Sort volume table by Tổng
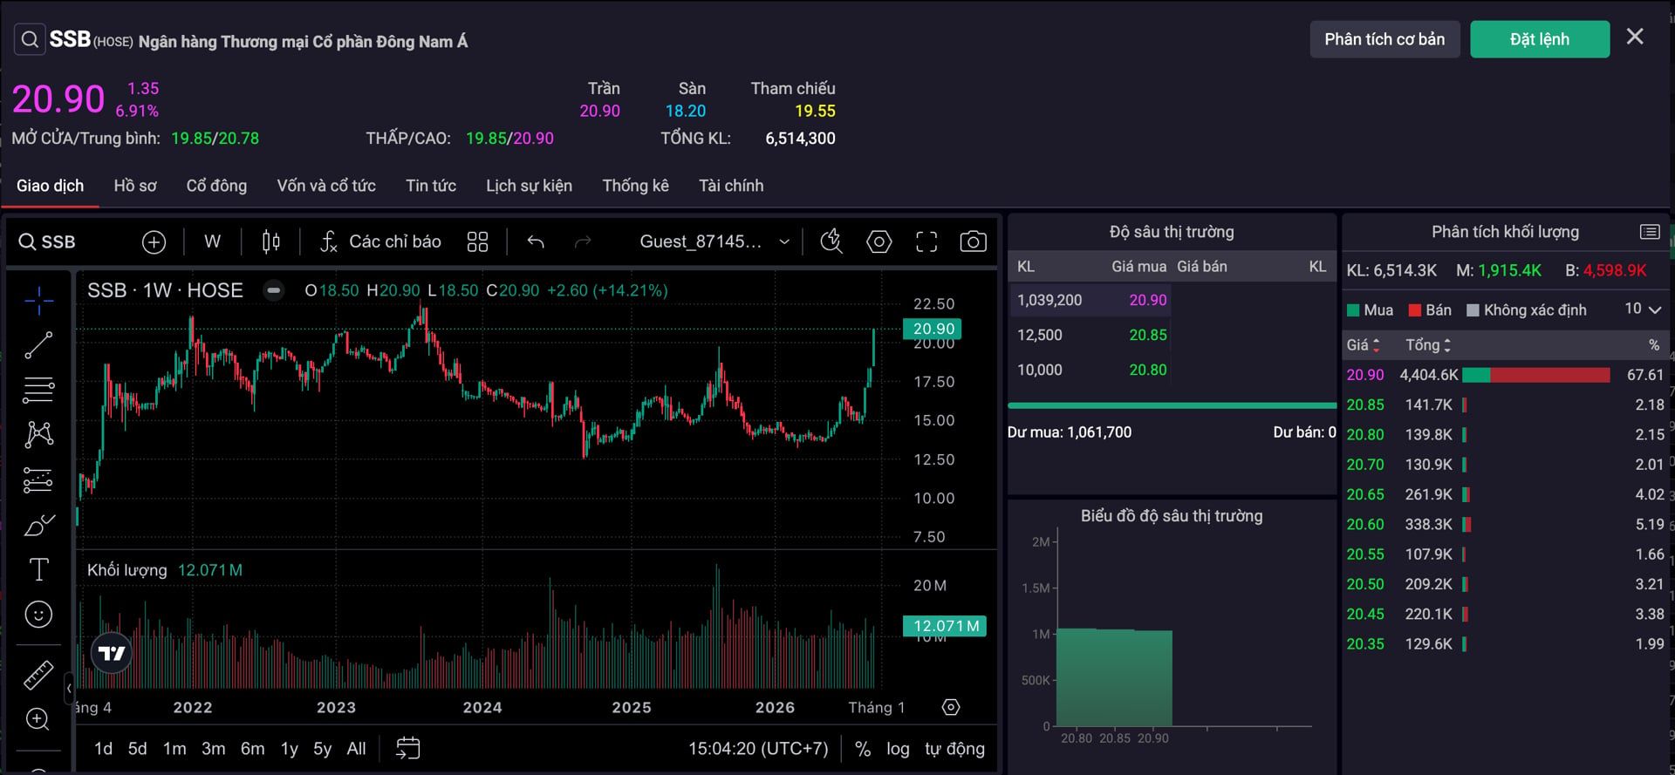1675x775 pixels. tap(1428, 345)
